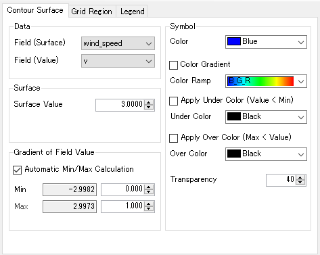Increase Transparency with up arrow

coord(300,177)
